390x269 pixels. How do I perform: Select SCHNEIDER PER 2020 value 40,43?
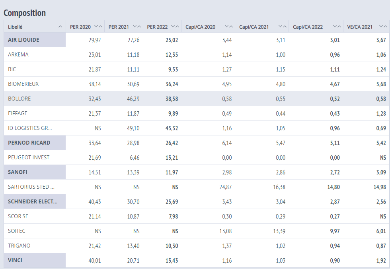pos(95,201)
